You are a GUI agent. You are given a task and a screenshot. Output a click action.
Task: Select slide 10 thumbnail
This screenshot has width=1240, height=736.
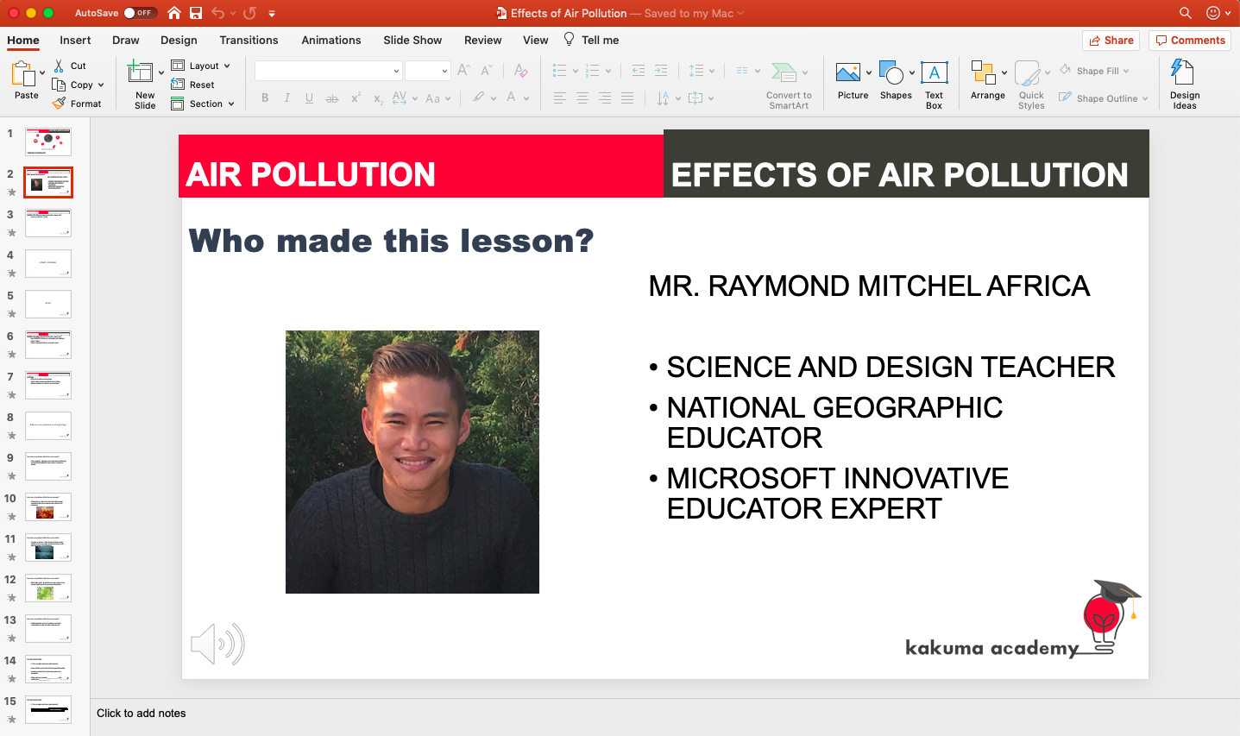coord(48,506)
